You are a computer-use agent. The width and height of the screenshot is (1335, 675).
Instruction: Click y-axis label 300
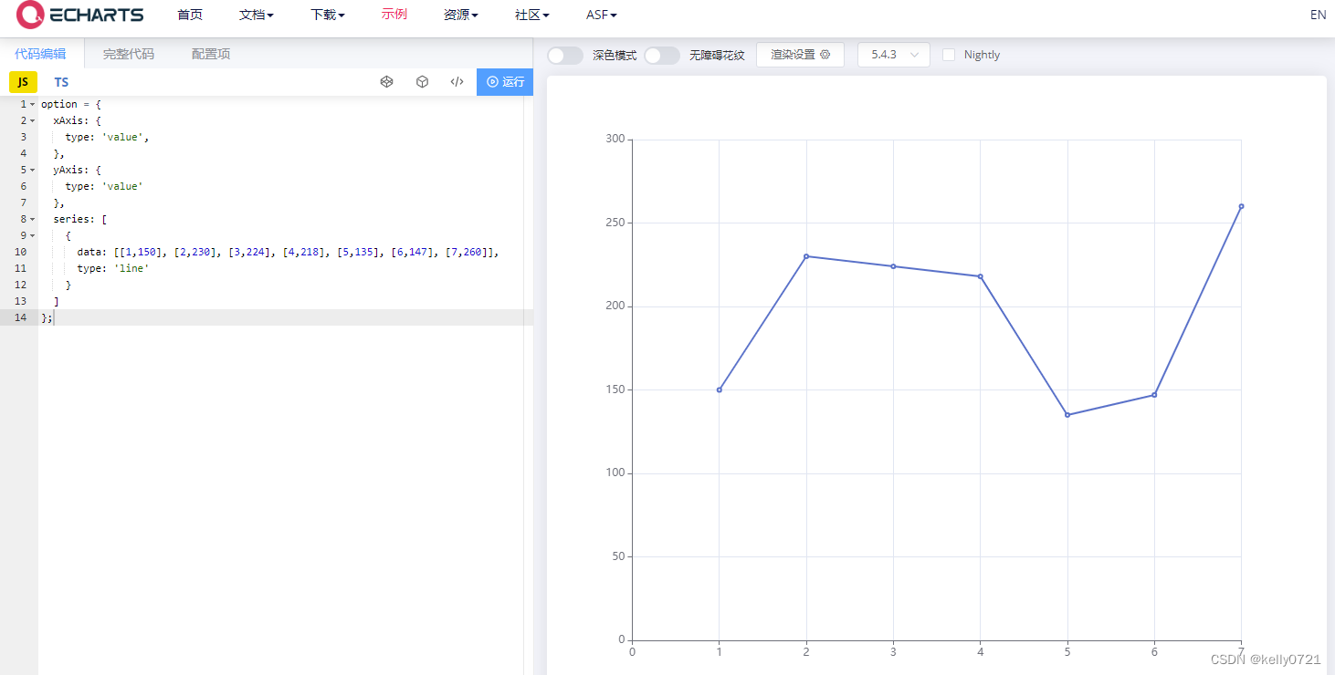(615, 139)
